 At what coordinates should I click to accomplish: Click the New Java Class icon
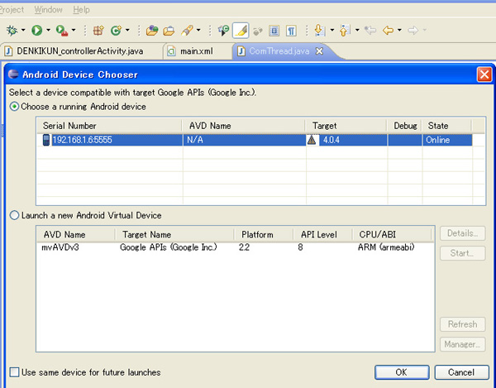[x=116, y=31]
